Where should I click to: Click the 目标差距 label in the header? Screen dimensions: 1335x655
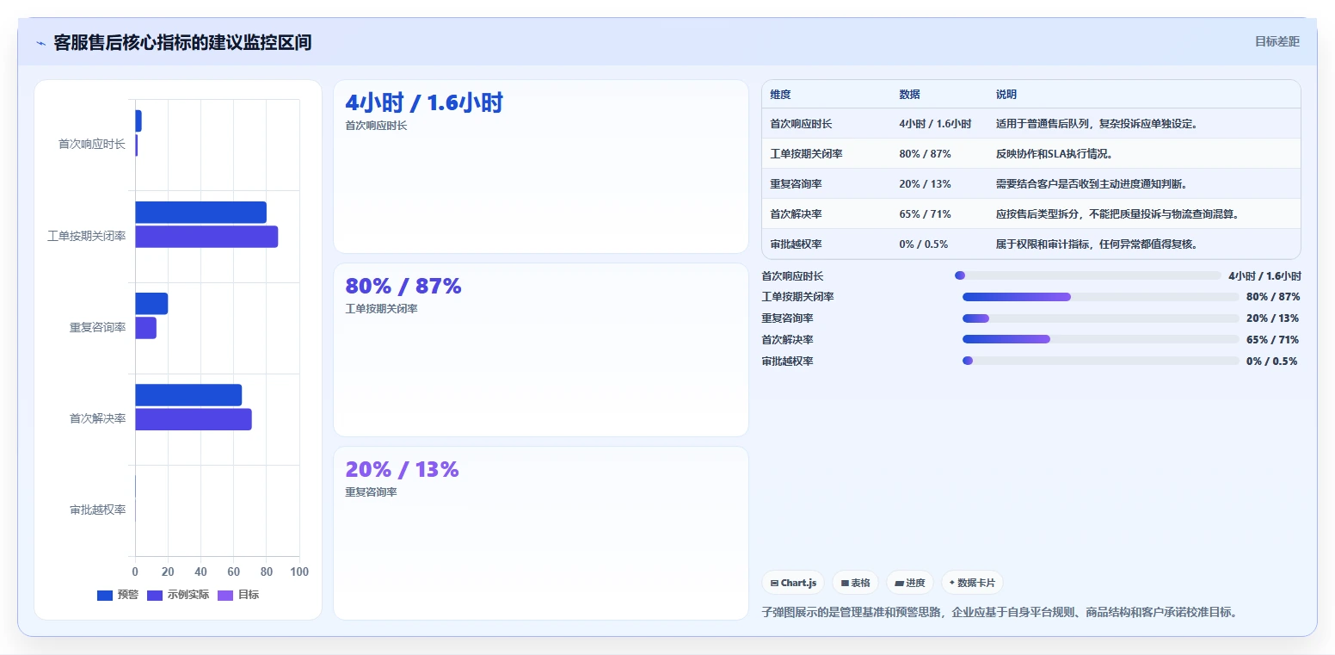tap(1277, 41)
